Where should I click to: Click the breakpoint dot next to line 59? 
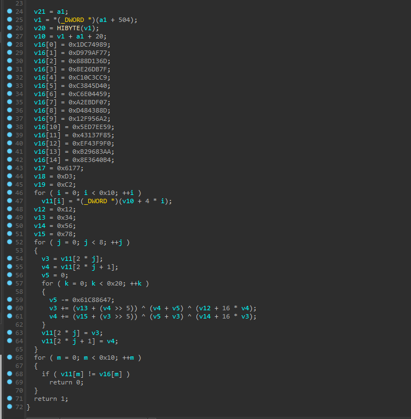[9, 300]
